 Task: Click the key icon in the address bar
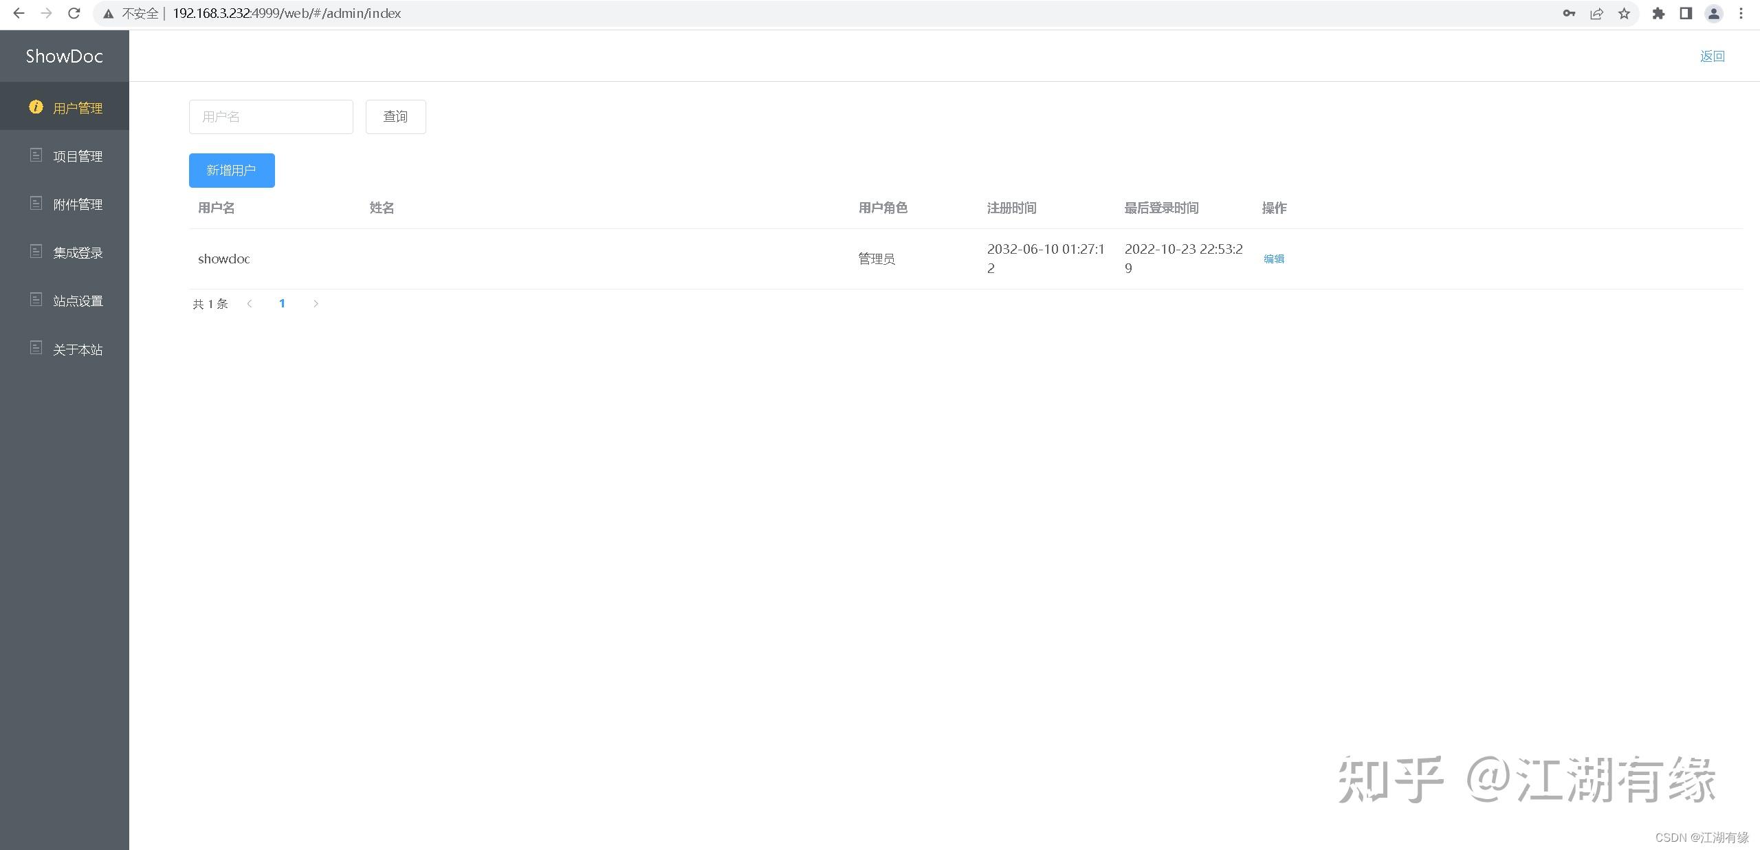[x=1570, y=13]
